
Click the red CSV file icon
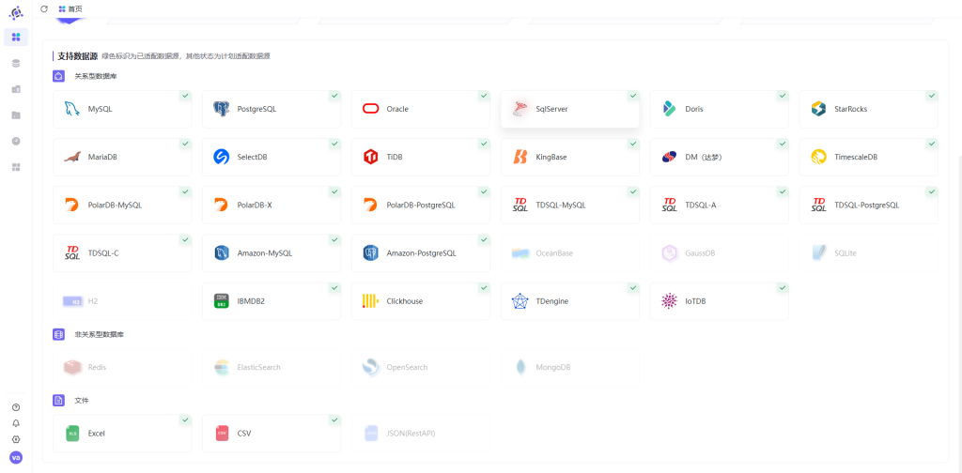(222, 434)
